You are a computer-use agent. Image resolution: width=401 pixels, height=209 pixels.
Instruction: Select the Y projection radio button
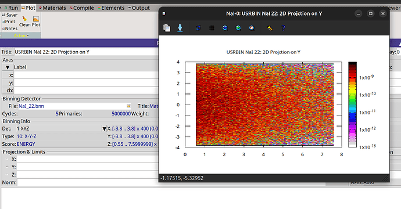(x=7, y=167)
